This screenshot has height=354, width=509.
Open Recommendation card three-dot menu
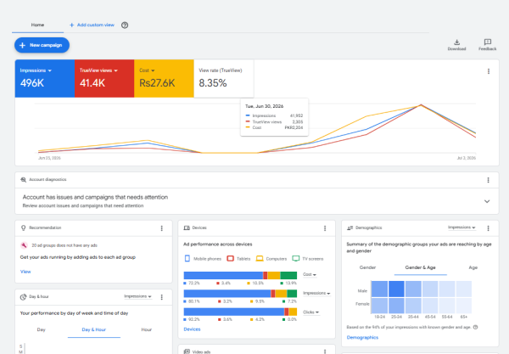162,228
